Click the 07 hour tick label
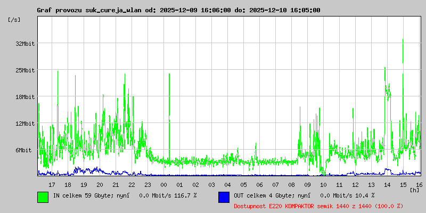 click(275, 185)
